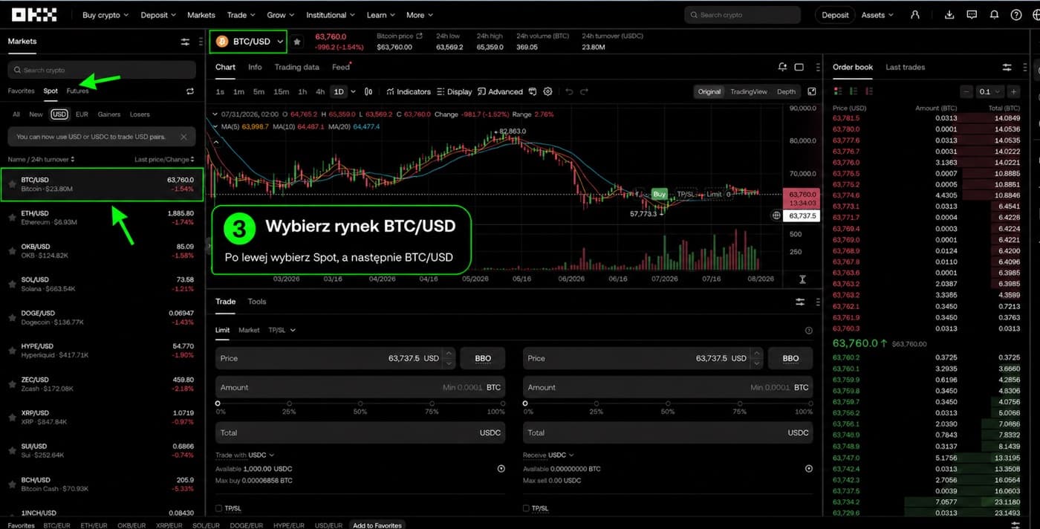Enable TP/SL checkbox on buy side
The height and width of the screenshot is (529, 1040).
[x=218, y=508]
